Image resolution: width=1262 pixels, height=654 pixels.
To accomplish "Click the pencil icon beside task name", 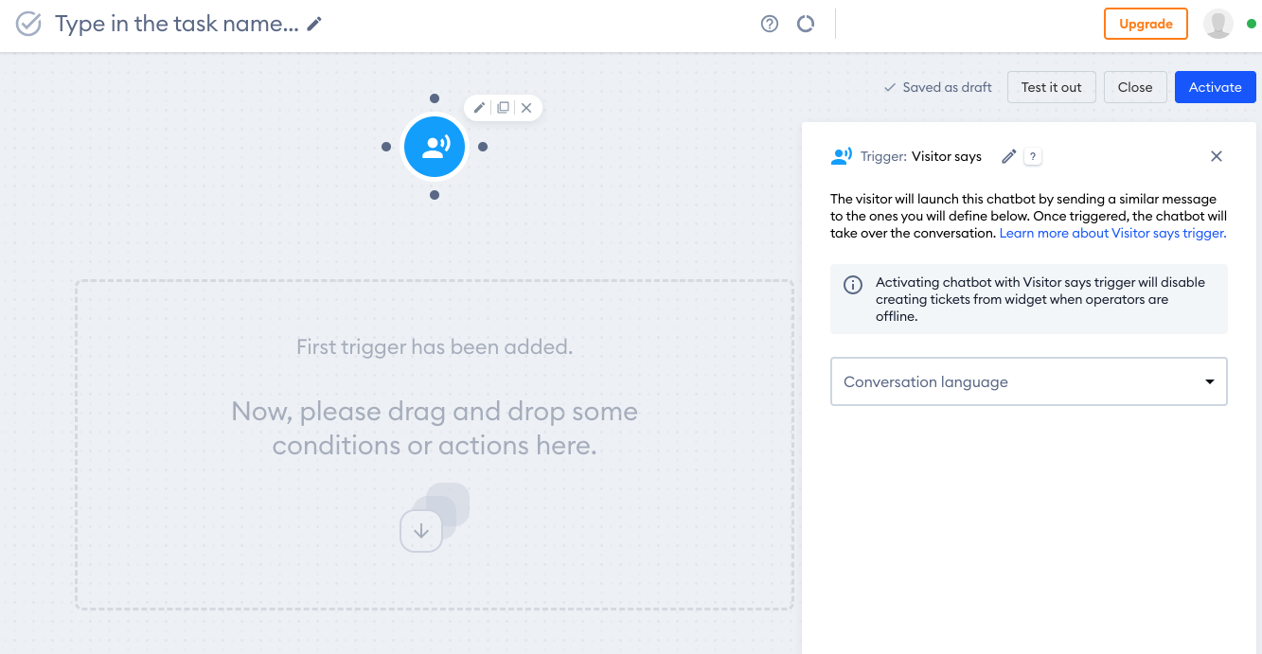I will (314, 25).
